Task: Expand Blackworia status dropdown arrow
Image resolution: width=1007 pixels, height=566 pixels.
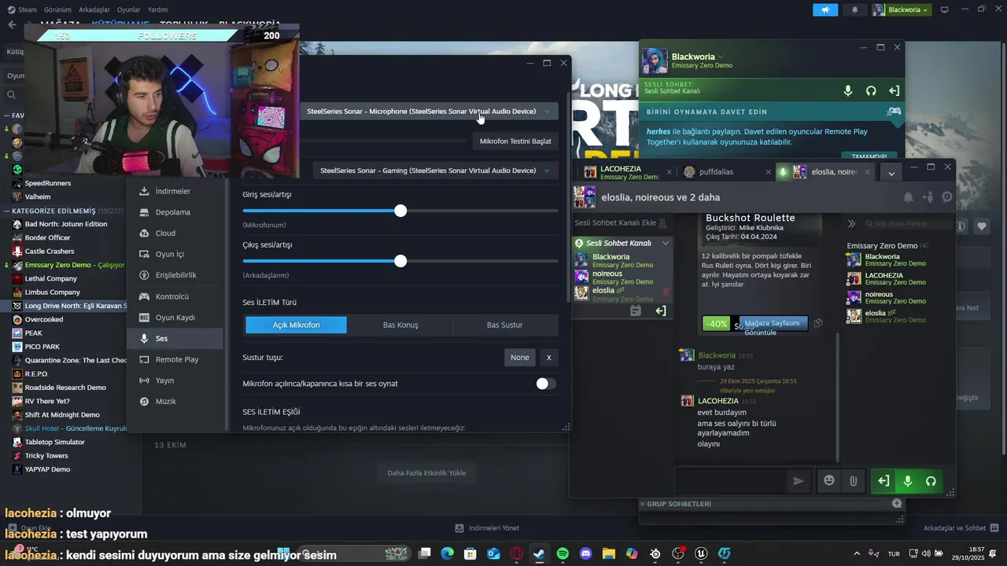Action: [x=721, y=57]
